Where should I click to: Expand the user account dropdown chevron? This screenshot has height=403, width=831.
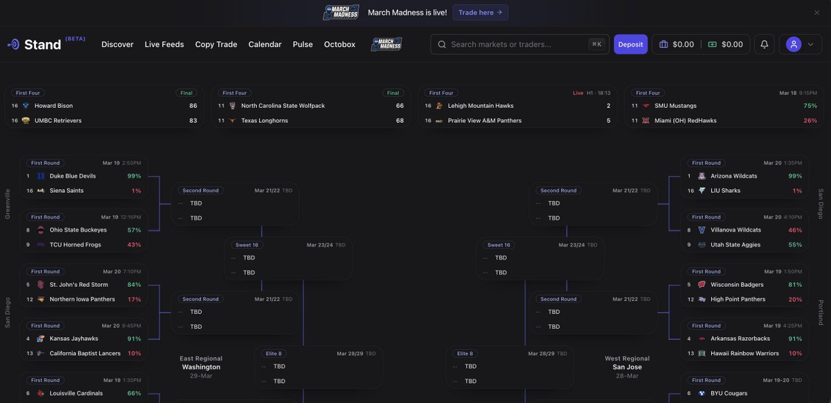click(x=811, y=44)
